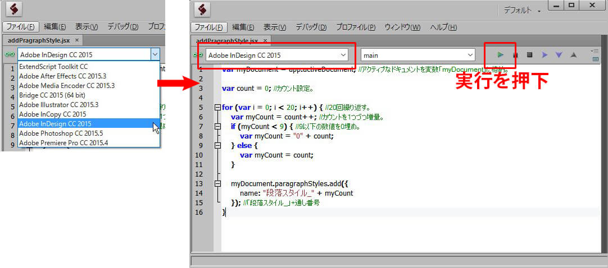
Task: Open 編集(E) menu in right window
Action: [x=243, y=27]
